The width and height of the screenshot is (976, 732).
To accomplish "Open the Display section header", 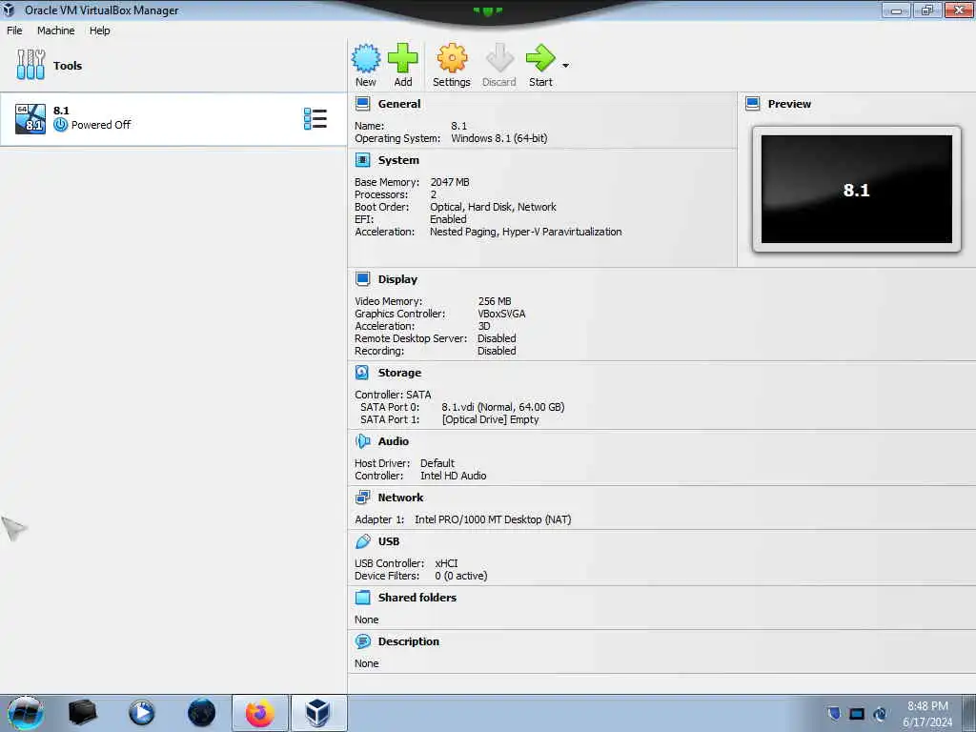I will 397,279.
